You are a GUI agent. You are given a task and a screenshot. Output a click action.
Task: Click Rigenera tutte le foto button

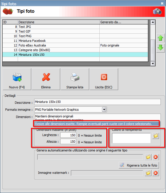point(139,165)
